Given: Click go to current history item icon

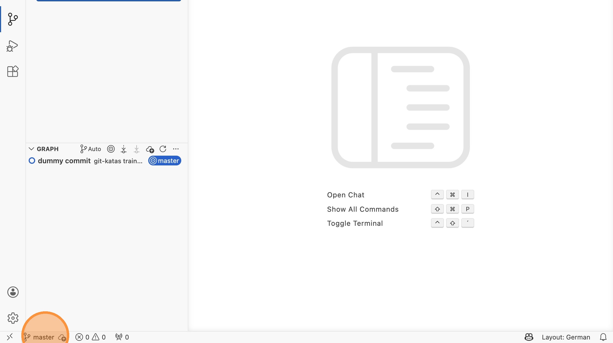Looking at the screenshot, I should point(111,149).
